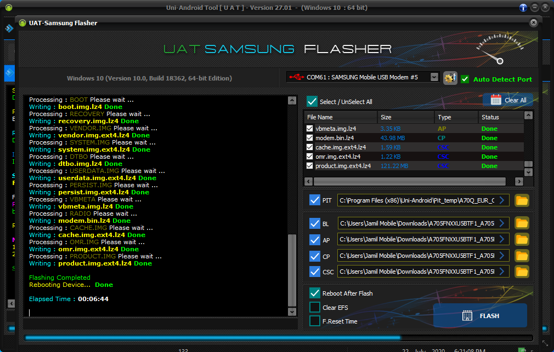
Task: Toggle Reboot After Flash checkbox
Action: point(315,293)
